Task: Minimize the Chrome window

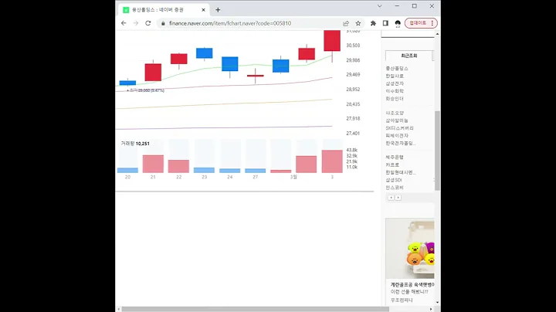Action: (x=397, y=6)
